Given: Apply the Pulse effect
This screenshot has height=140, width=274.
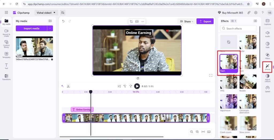Looking at the screenshot, I should [x=248, y=42].
